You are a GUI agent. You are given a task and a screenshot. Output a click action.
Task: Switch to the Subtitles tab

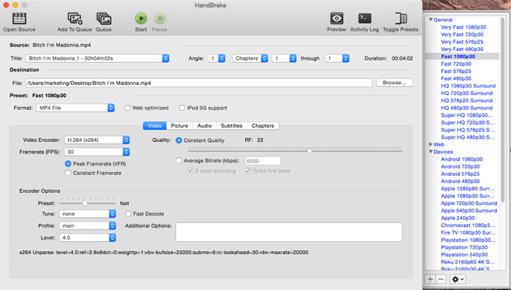coord(232,126)
